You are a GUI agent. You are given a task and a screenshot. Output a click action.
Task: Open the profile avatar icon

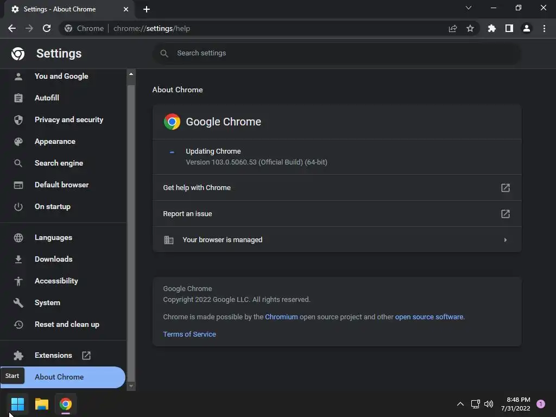coord(527,28)
